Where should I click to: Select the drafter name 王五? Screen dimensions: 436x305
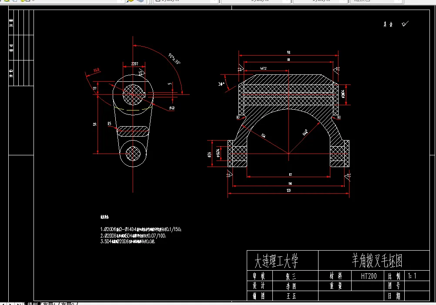291,296
